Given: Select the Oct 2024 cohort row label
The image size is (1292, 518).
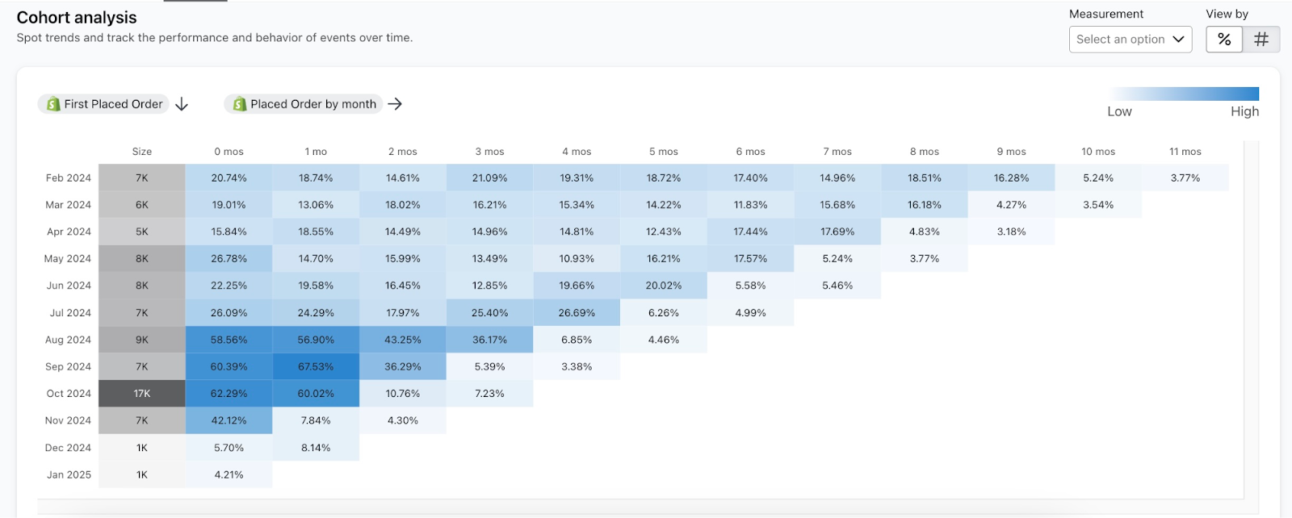Looking at the screenshot, I should (69, 394).
